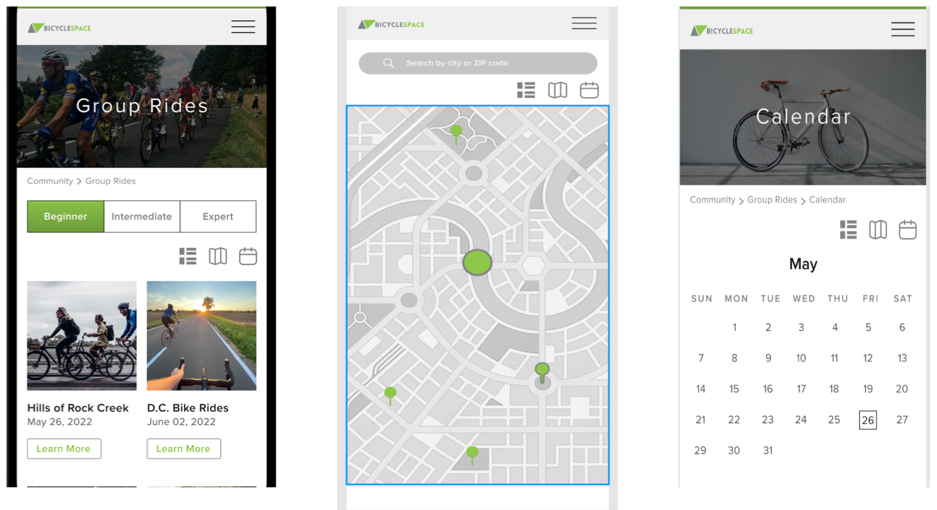Click BicycleSpace logo on map screen
Screen dimensions: 937x510
pyautogui.click(x=391, y=25)
